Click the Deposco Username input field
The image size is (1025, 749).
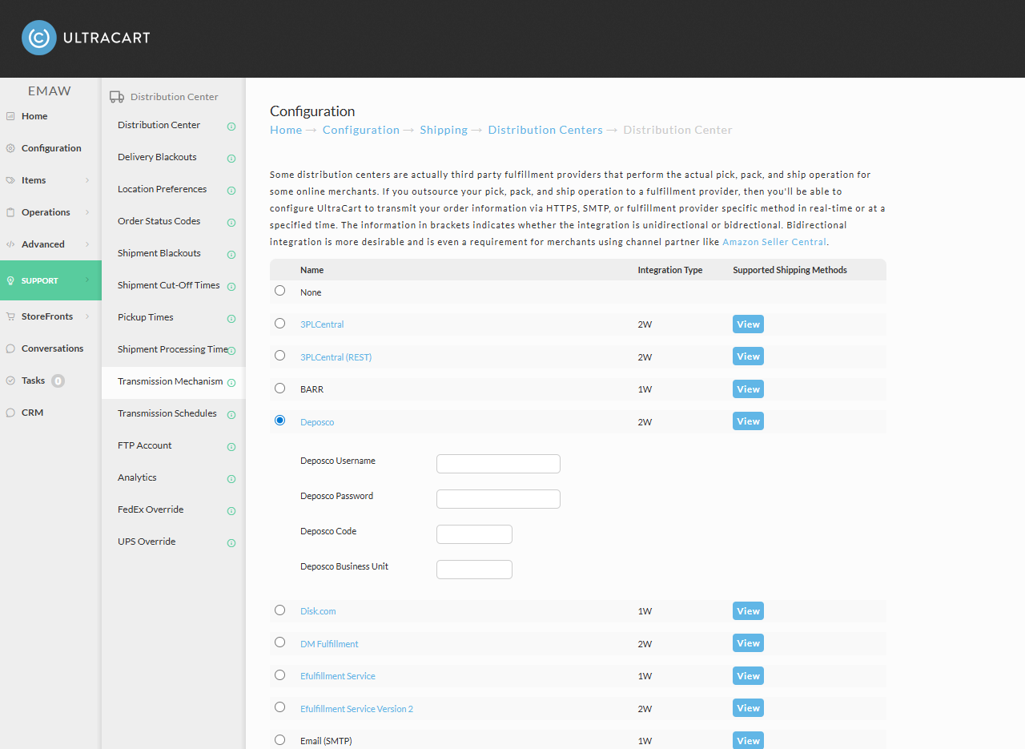(x=498, y=464)
